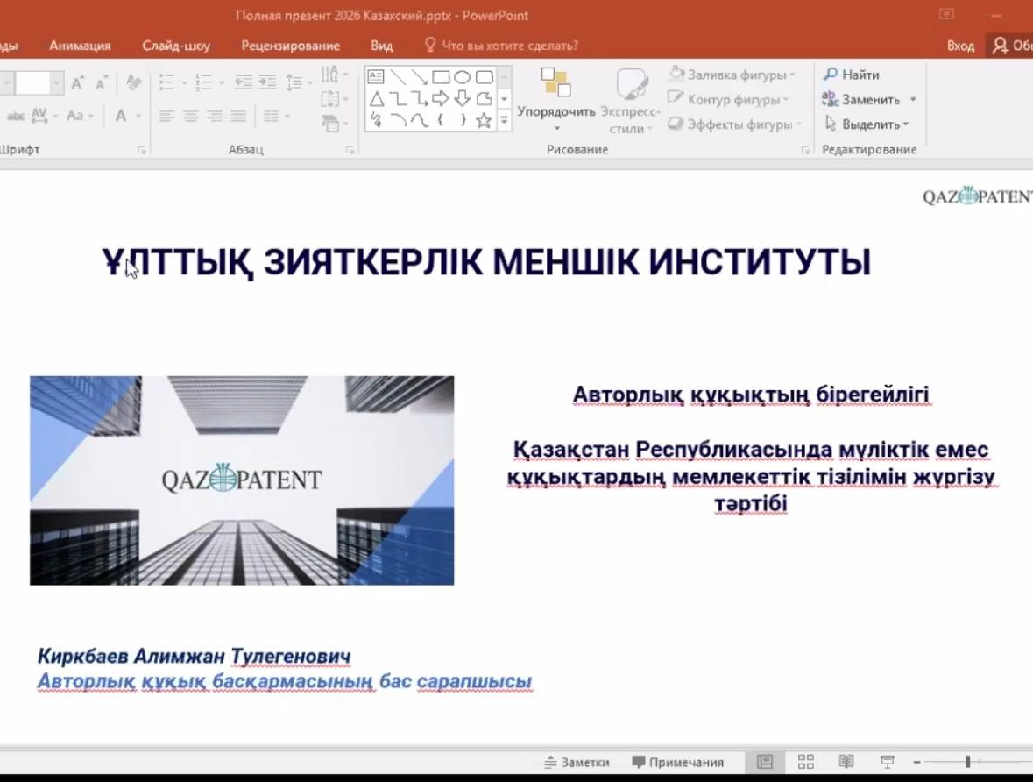Switch to slide sorter view

[x=805, y=762]
